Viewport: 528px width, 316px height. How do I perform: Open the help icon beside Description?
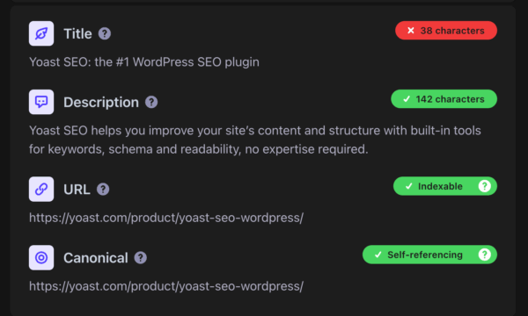[151, 102]
